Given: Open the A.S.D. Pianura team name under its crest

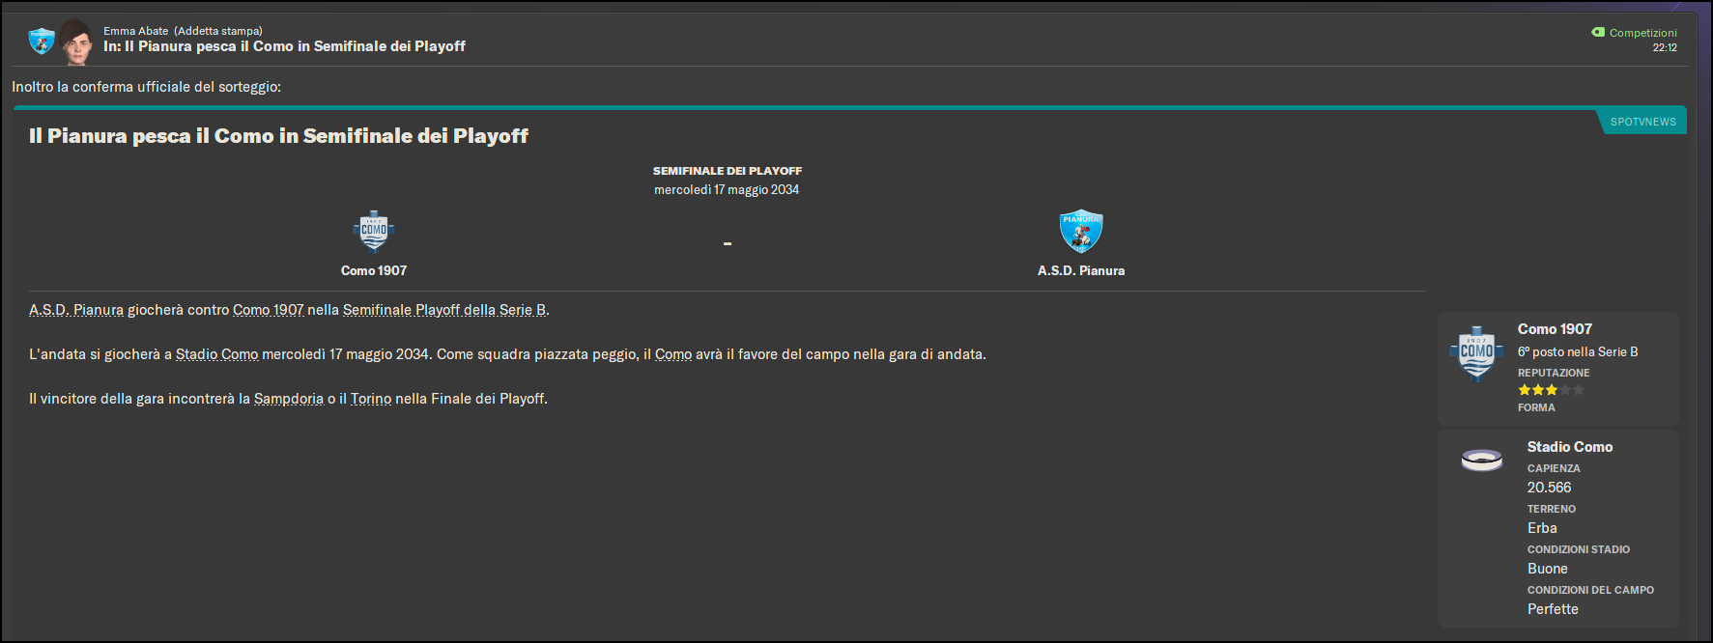Looking at the screenshot, I should [1081, 271].
